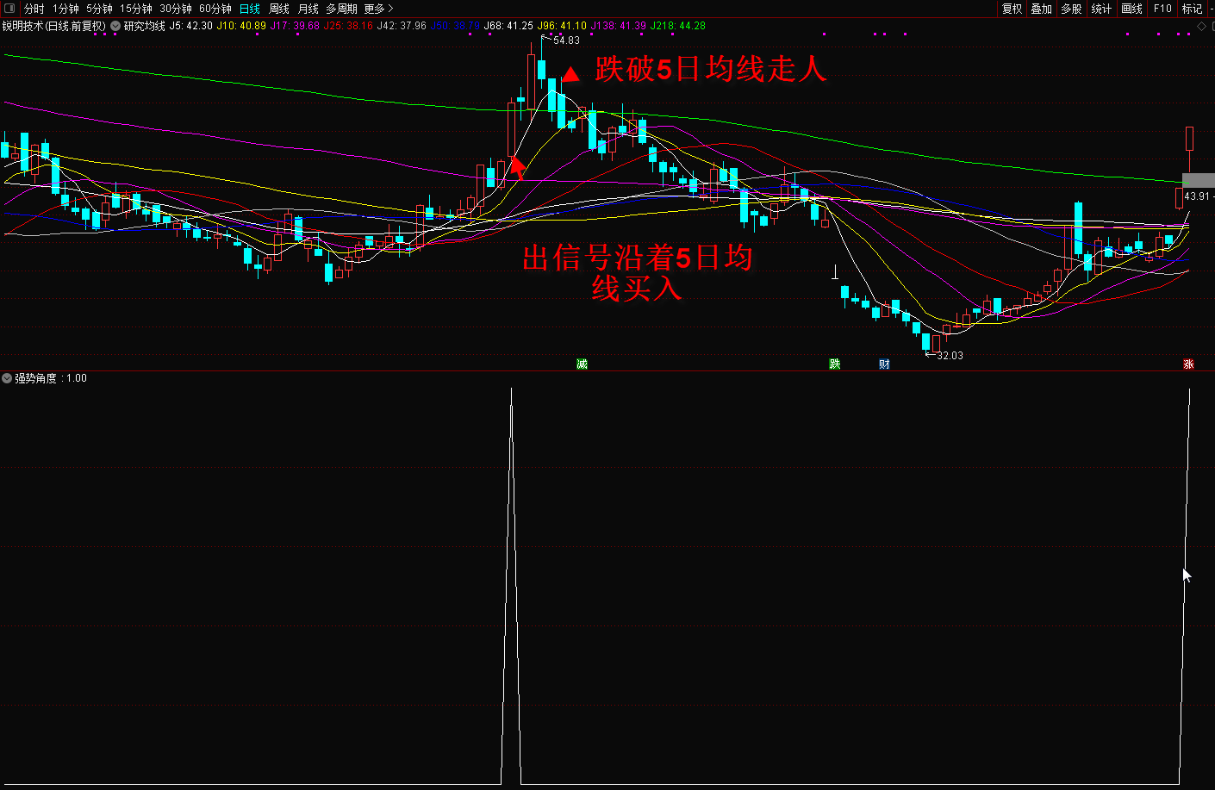The width and height of the screenshot is (1215, 790).
Task: Click the 研究均线 indicator name
Action: (x=144, y=26)
